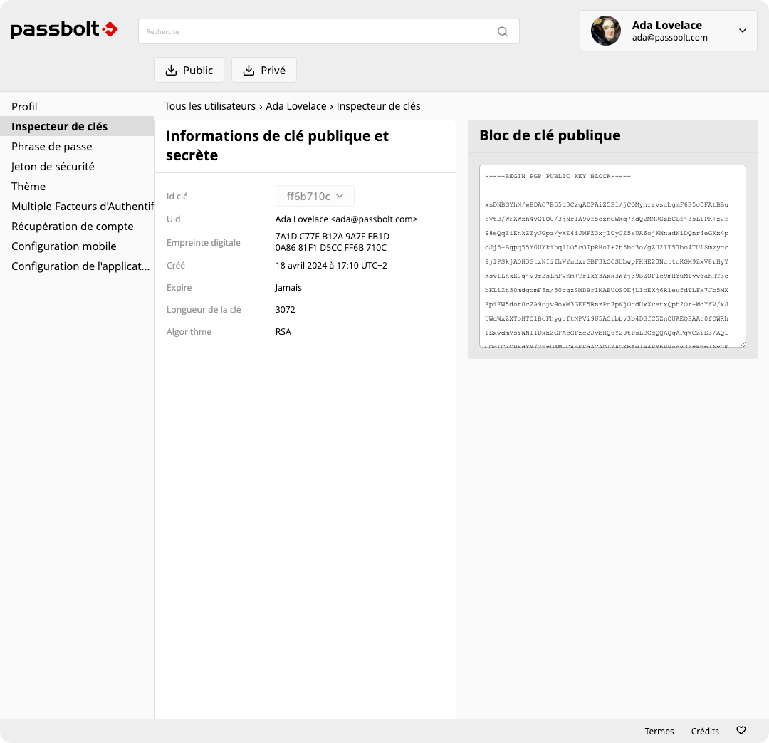The width and height of the screenshot is (769, 743).
Task: Click the Expire value Jamais
Action: click(288, 288)
